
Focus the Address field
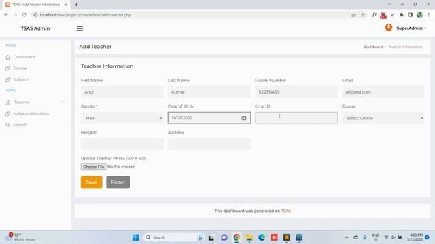tap(209, 144)
